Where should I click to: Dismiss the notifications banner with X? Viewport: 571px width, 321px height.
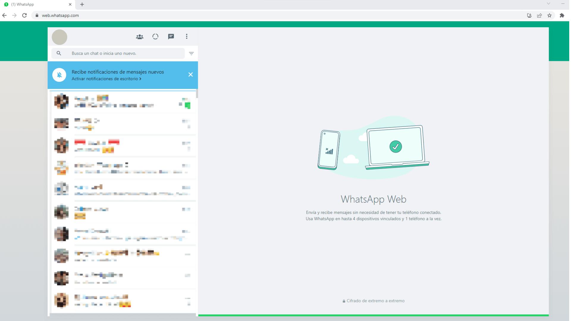click(191, 75)
